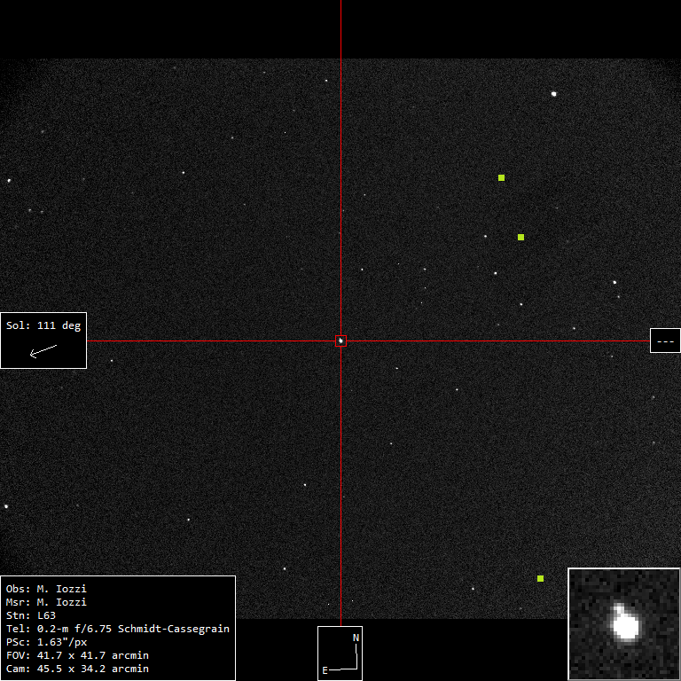
Task: Click the N label in compass indicator
Action: coord(356,638)
